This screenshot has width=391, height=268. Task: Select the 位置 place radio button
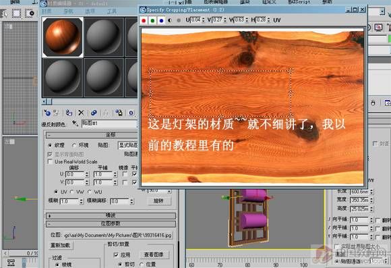(142, 264)
